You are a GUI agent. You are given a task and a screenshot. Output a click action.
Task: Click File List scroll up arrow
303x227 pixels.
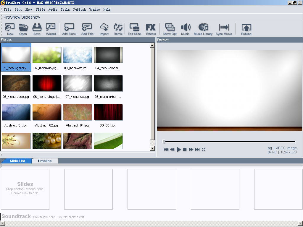[152, 45]
